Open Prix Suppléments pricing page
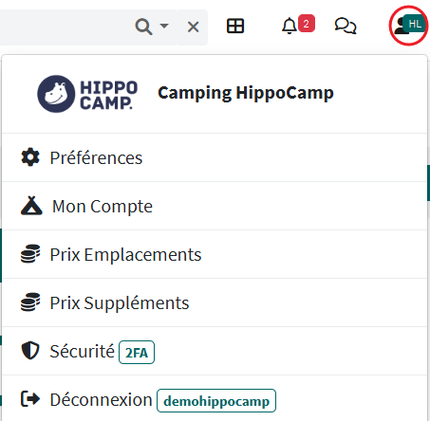 coord(215,302)
